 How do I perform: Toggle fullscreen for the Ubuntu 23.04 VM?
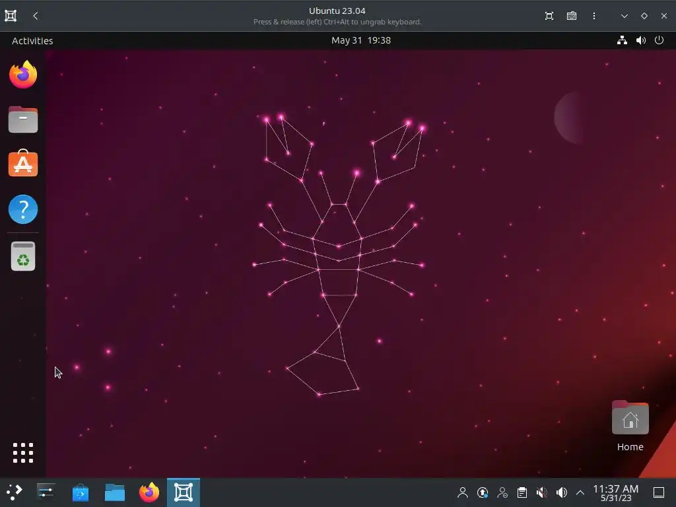pos(549,16)
